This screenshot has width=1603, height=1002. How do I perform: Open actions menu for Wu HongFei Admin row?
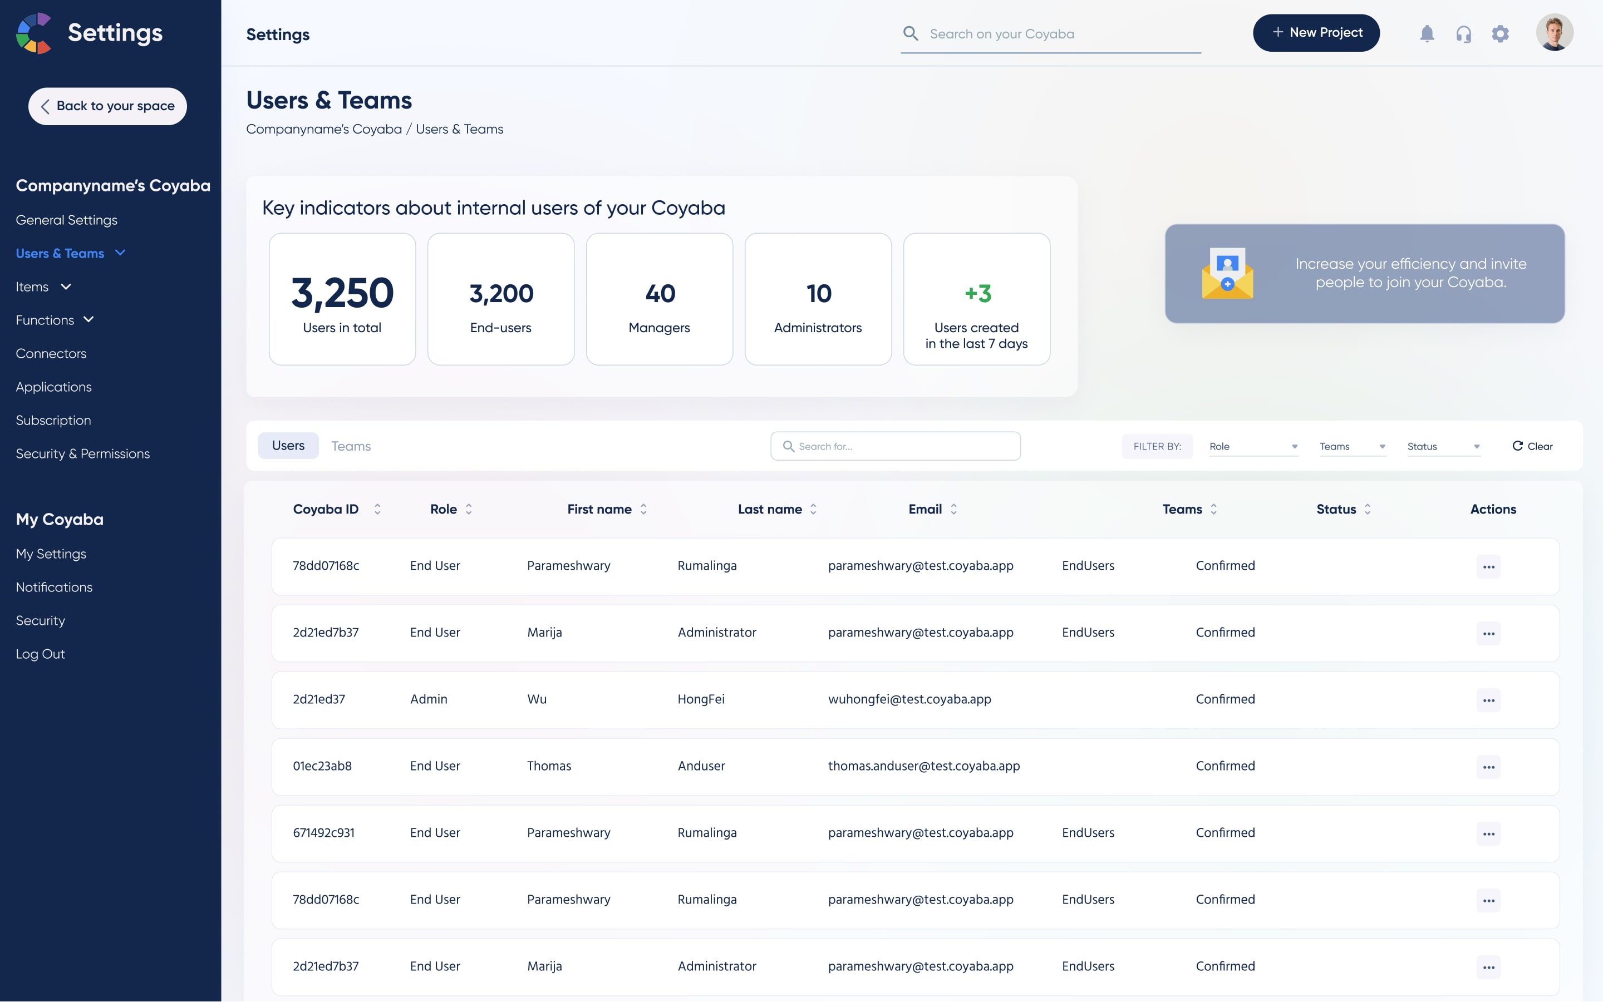click(1488, 700)
